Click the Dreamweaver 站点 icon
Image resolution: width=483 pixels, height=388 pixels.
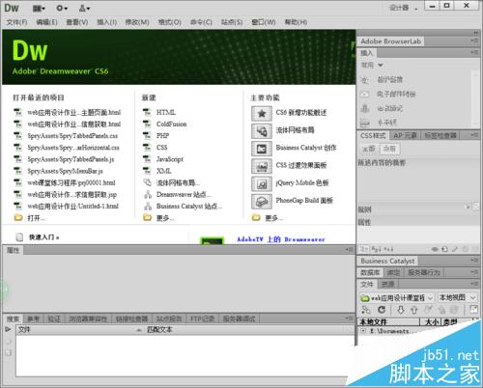[148, 194]
